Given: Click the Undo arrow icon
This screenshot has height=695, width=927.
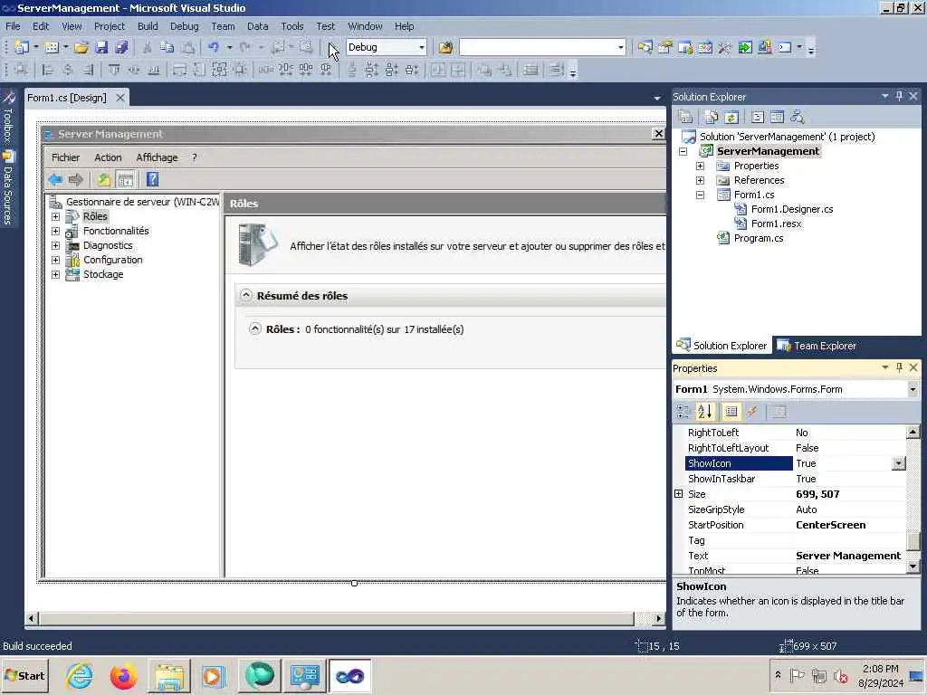Looking at the screenshot, I should click(x=214, y=47).
